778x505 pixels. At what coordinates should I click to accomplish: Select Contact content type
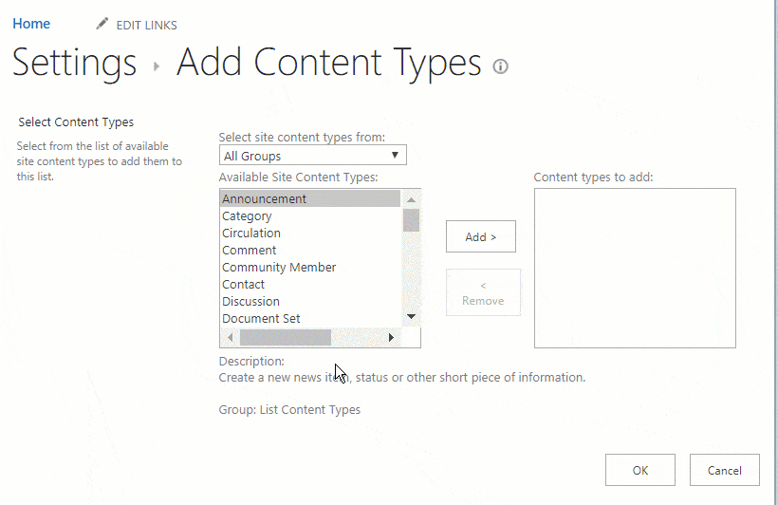coord(309,285)
